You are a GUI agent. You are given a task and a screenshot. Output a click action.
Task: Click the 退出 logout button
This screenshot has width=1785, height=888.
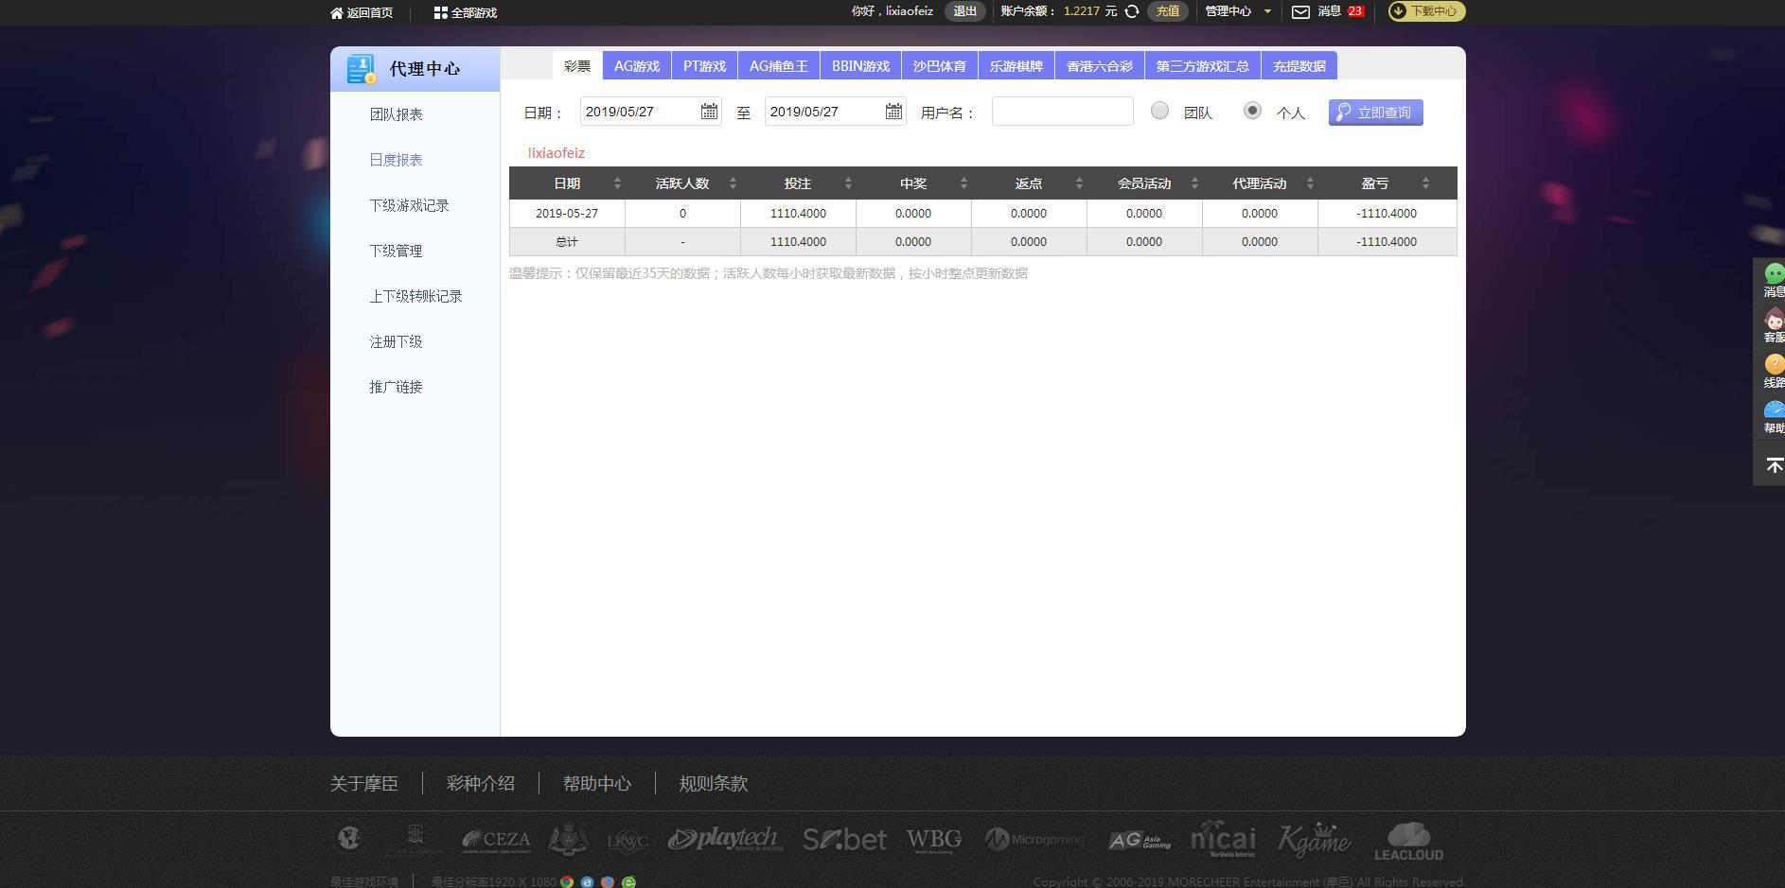pos(964,11)
